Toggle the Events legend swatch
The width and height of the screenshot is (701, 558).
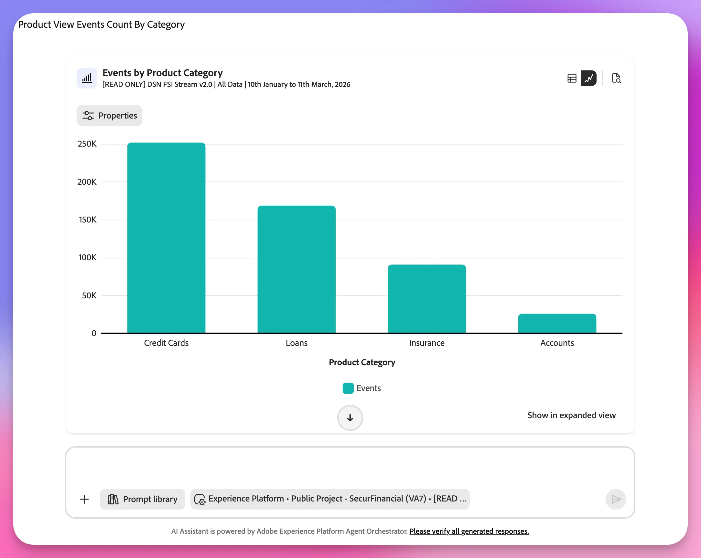pyautogui.click(x=348, y=388)
